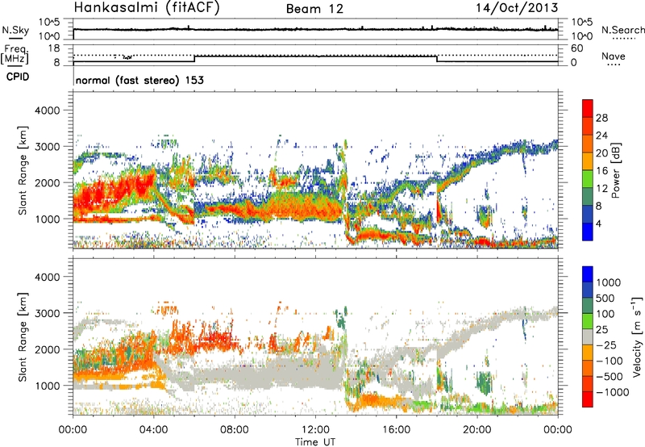The width and height of the screenshot is (645, 447).
Task: Click the '3000' tick on power panel
Action: tap(48, 147)
